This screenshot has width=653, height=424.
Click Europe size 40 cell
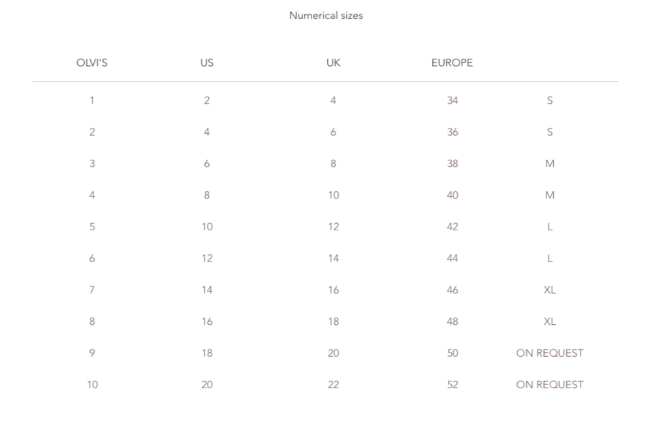pos(453,195)
